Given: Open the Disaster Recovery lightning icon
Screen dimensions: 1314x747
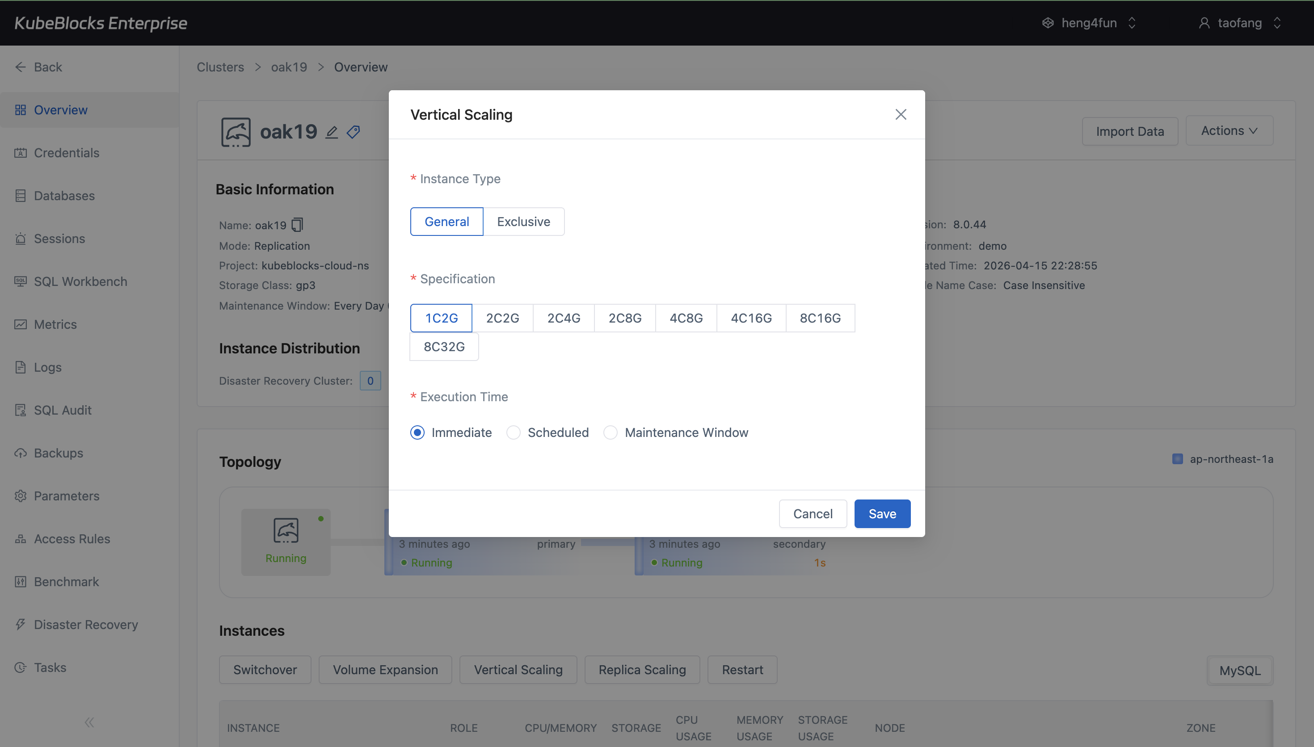Looking at the screenshot, I should point(21,625).
